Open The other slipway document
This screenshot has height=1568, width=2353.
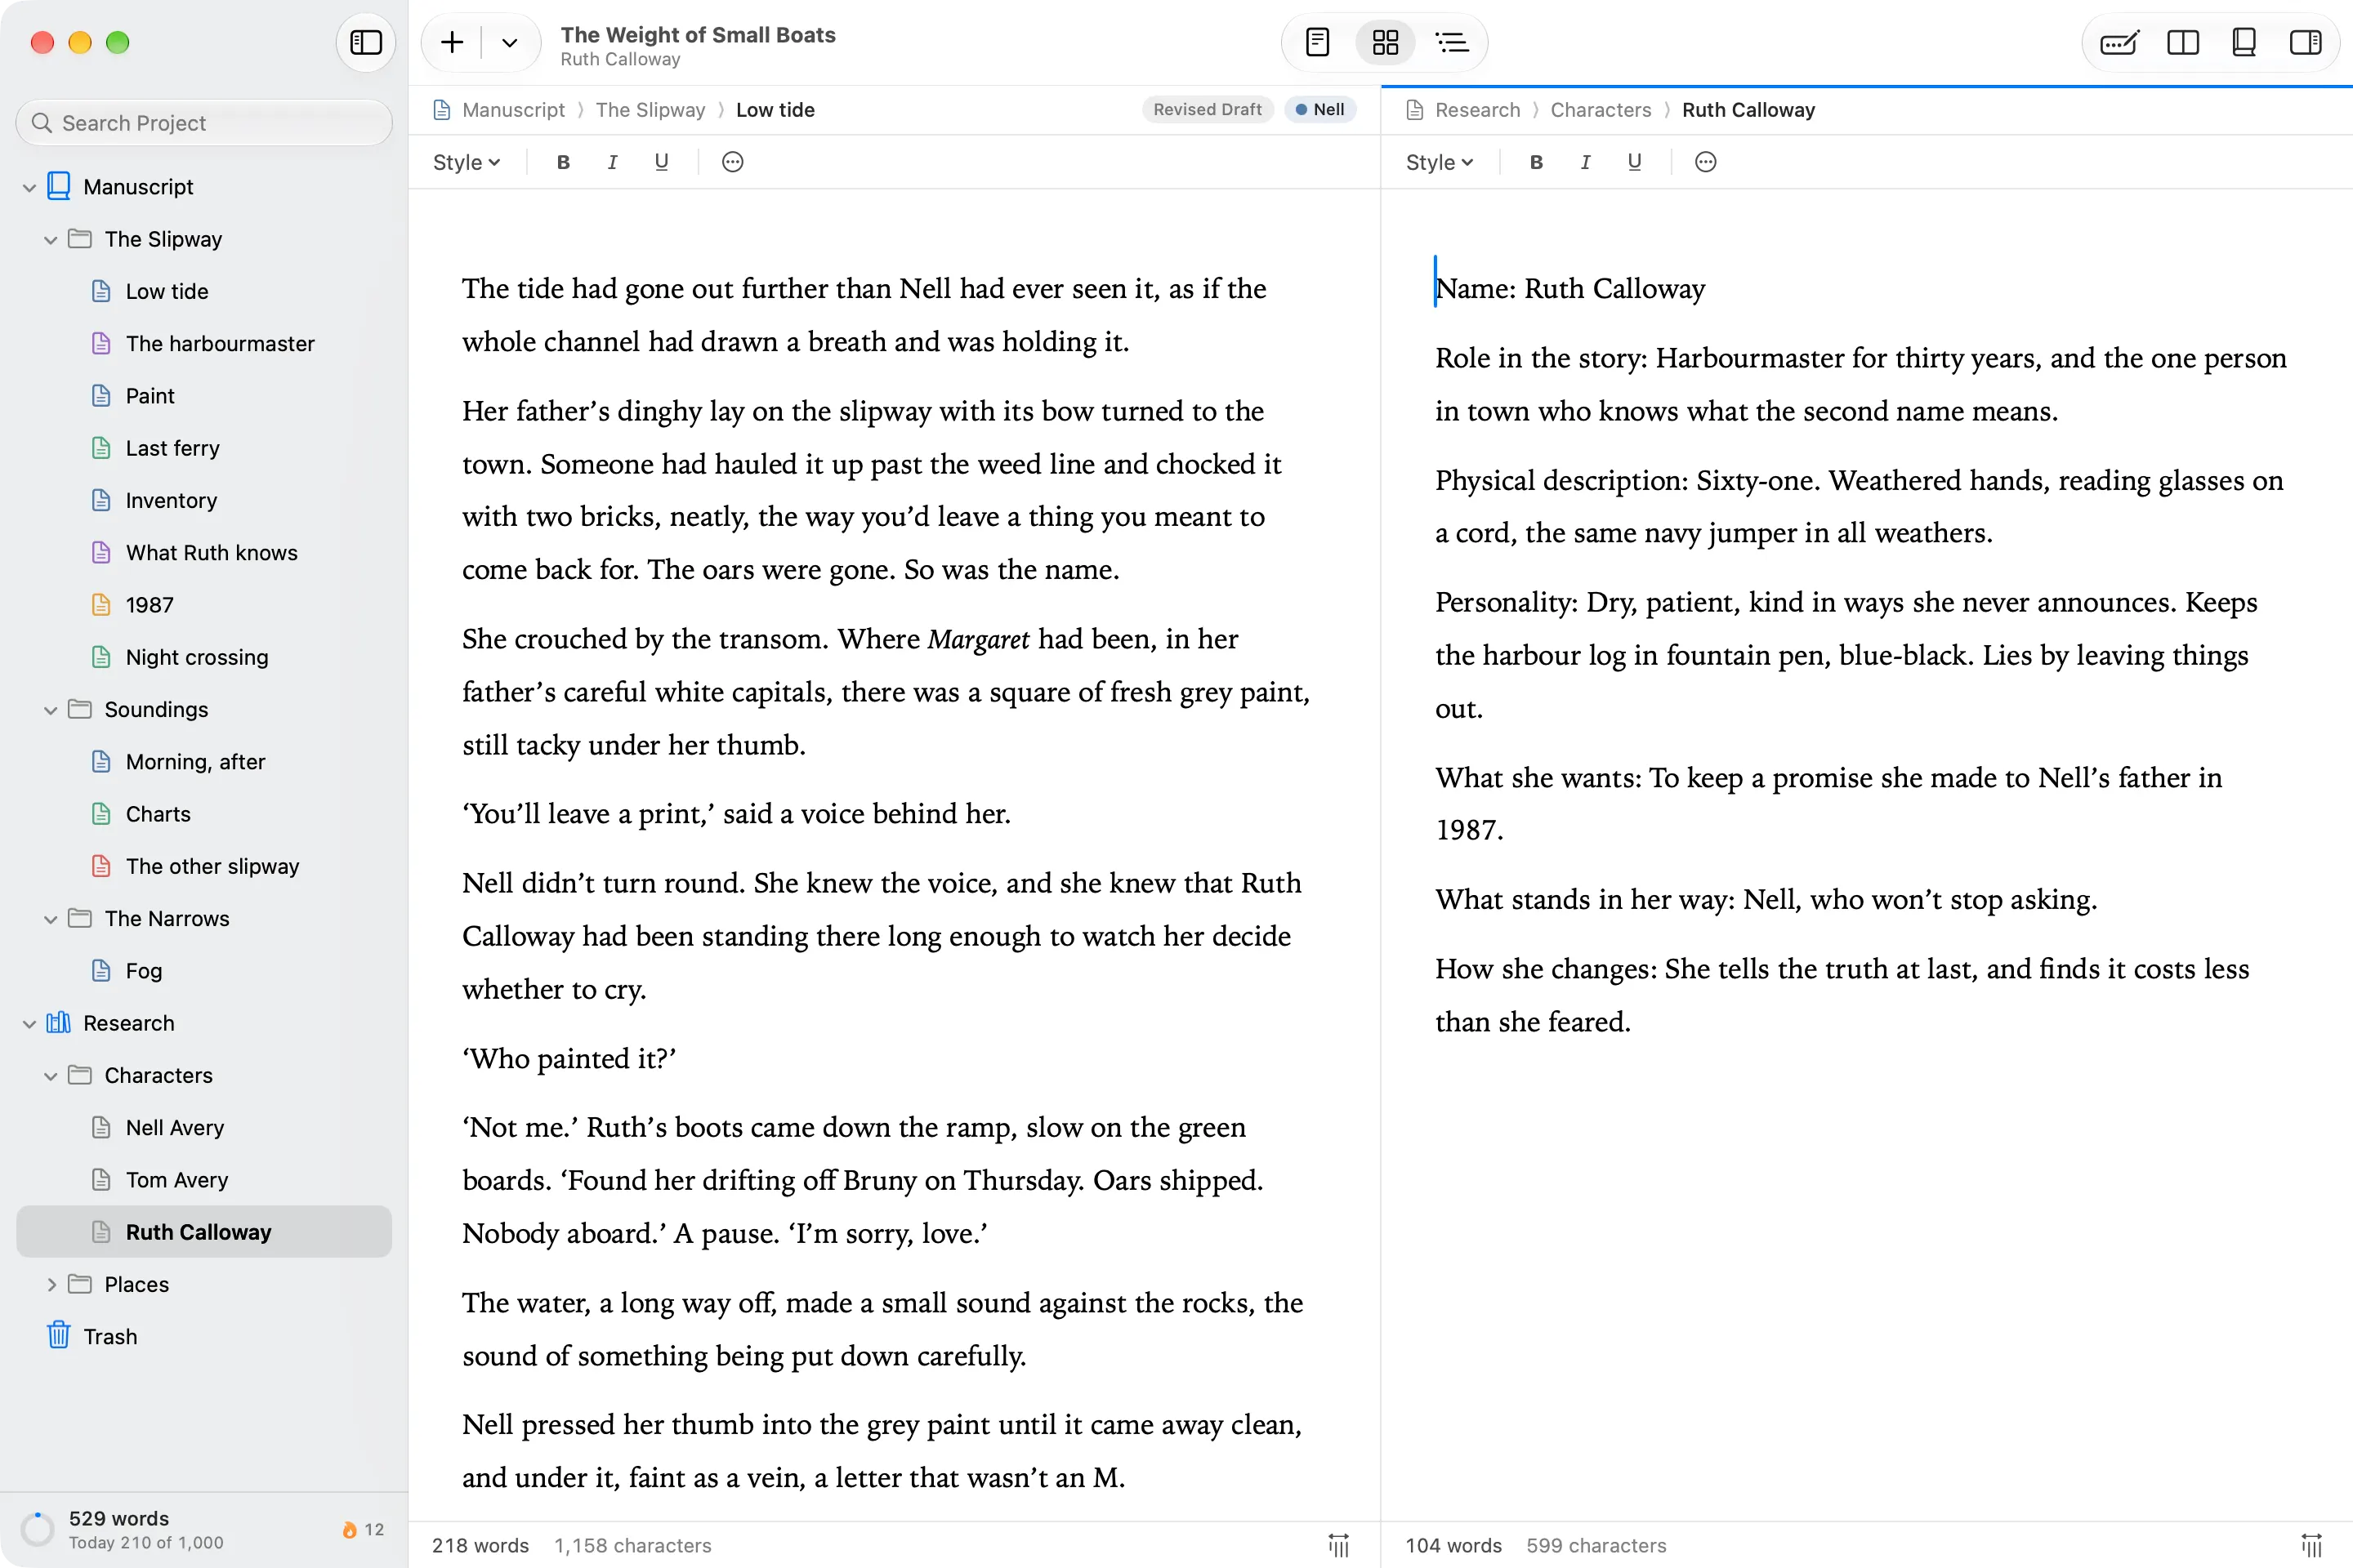pyautogui.click(x=204, y=866)
